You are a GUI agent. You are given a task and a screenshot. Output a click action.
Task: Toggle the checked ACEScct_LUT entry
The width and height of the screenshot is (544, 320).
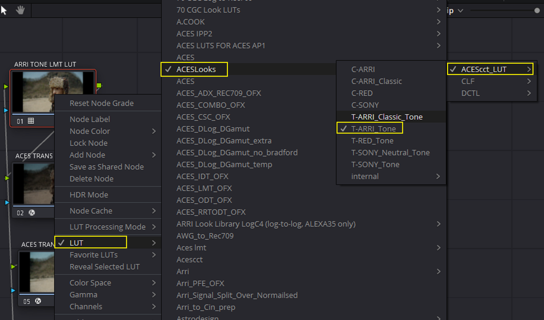(491, 69)
